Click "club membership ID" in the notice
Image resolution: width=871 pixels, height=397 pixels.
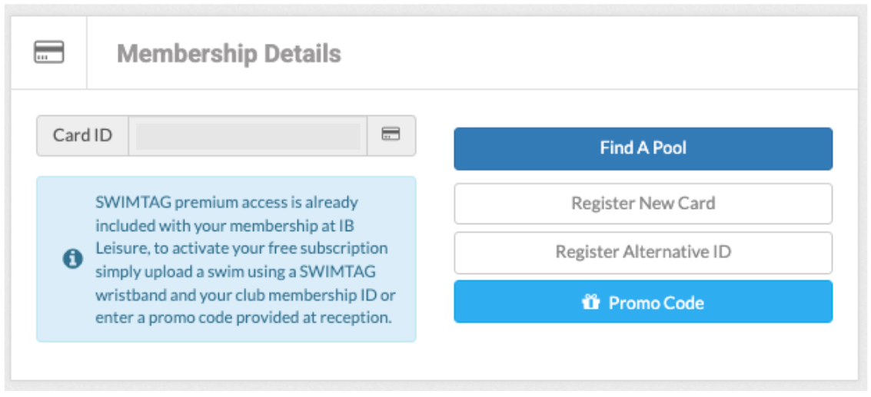click(x=324, y=295)
